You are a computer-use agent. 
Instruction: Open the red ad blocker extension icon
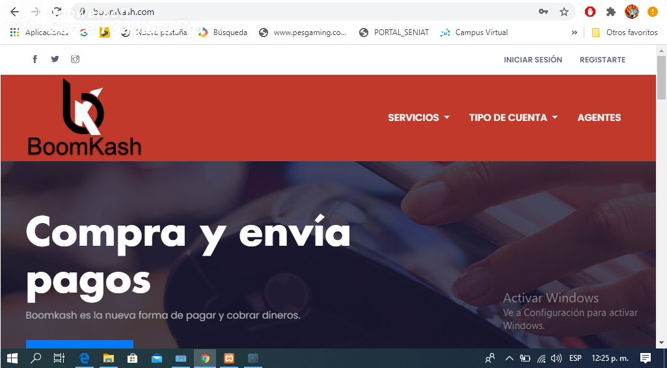590,12
